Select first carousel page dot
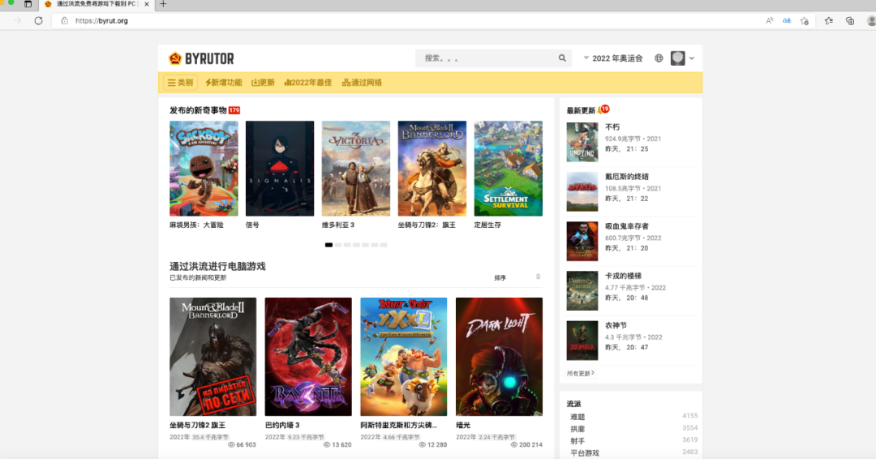Viewport: 876px width, 459px height. [328, 245]
